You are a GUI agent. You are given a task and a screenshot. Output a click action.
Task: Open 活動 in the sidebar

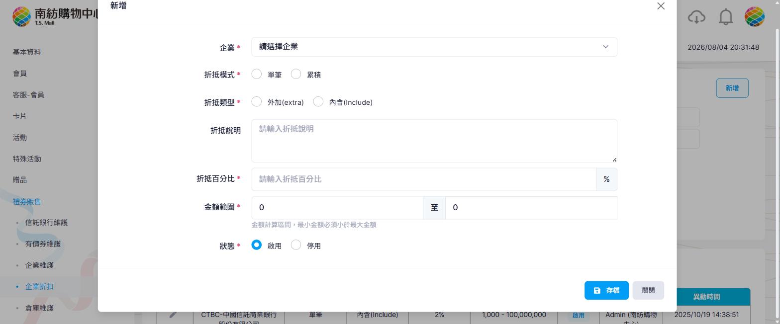[20, 138]
